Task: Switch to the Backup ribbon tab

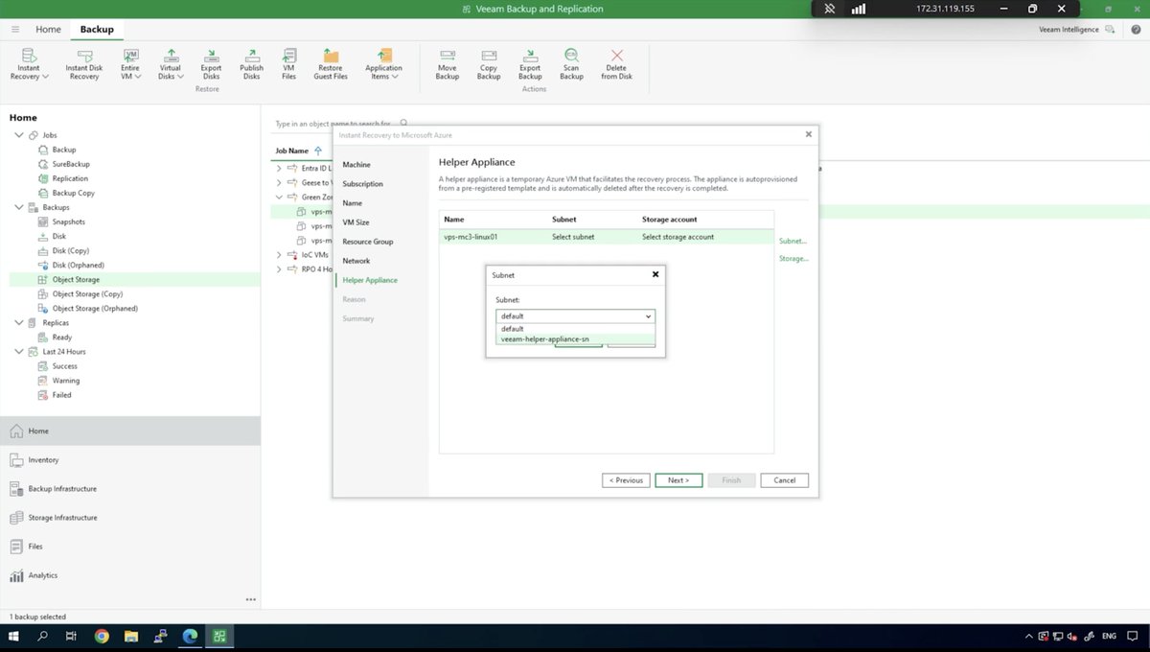Action: [x=97, y=30]
